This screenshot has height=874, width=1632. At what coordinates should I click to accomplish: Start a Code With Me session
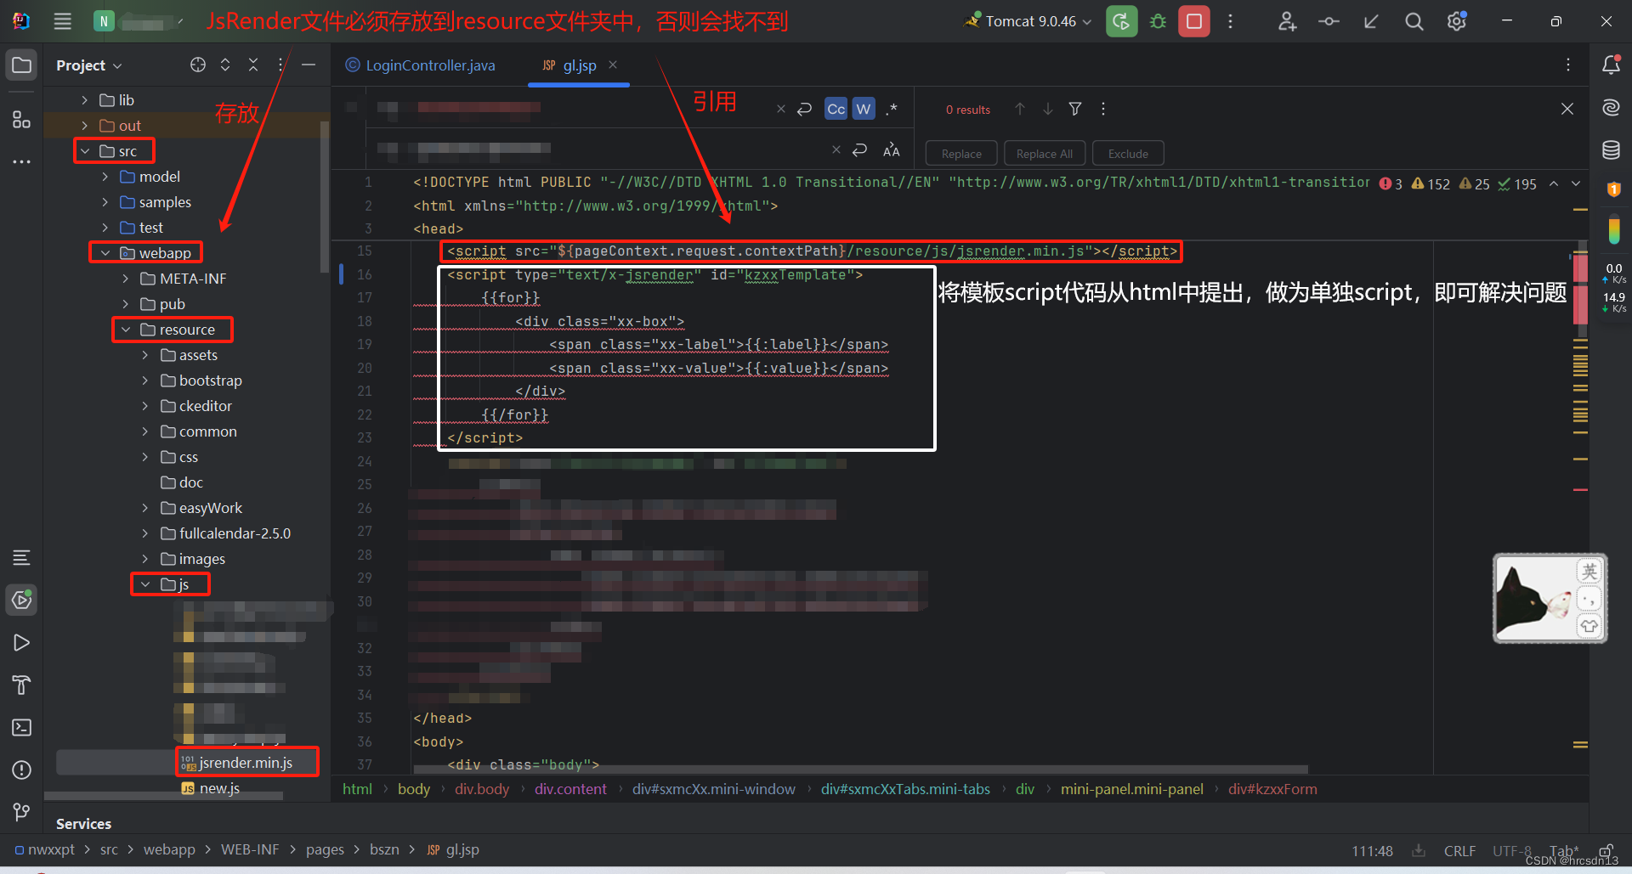point(1286,21)
